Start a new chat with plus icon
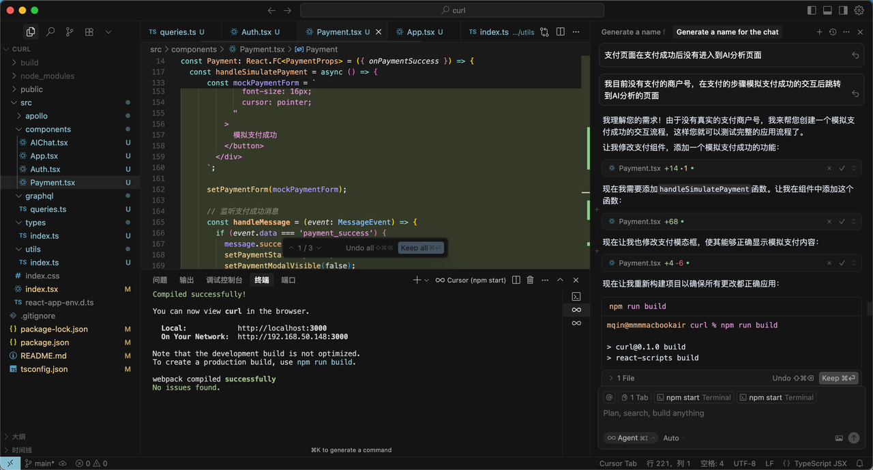This screenshot has width=873, height=470. point(820,31)
